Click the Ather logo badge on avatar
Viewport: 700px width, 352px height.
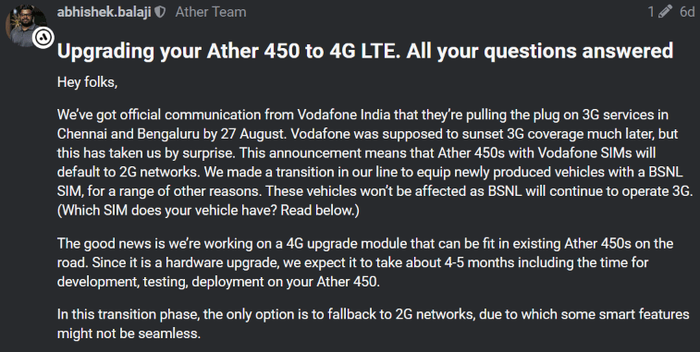coord(43,38)
